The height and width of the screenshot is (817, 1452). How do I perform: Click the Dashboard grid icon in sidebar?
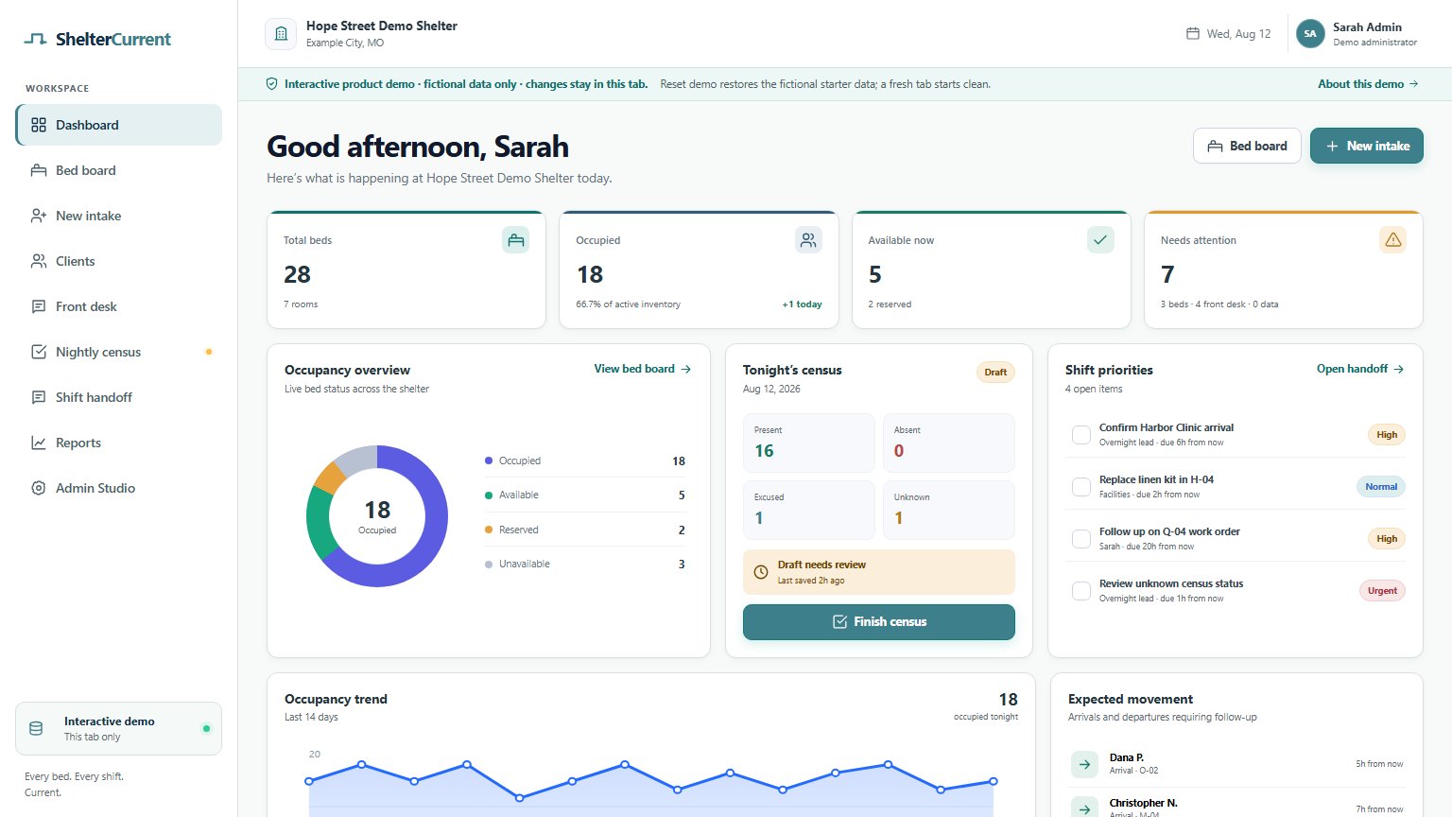tap(39, 125)
